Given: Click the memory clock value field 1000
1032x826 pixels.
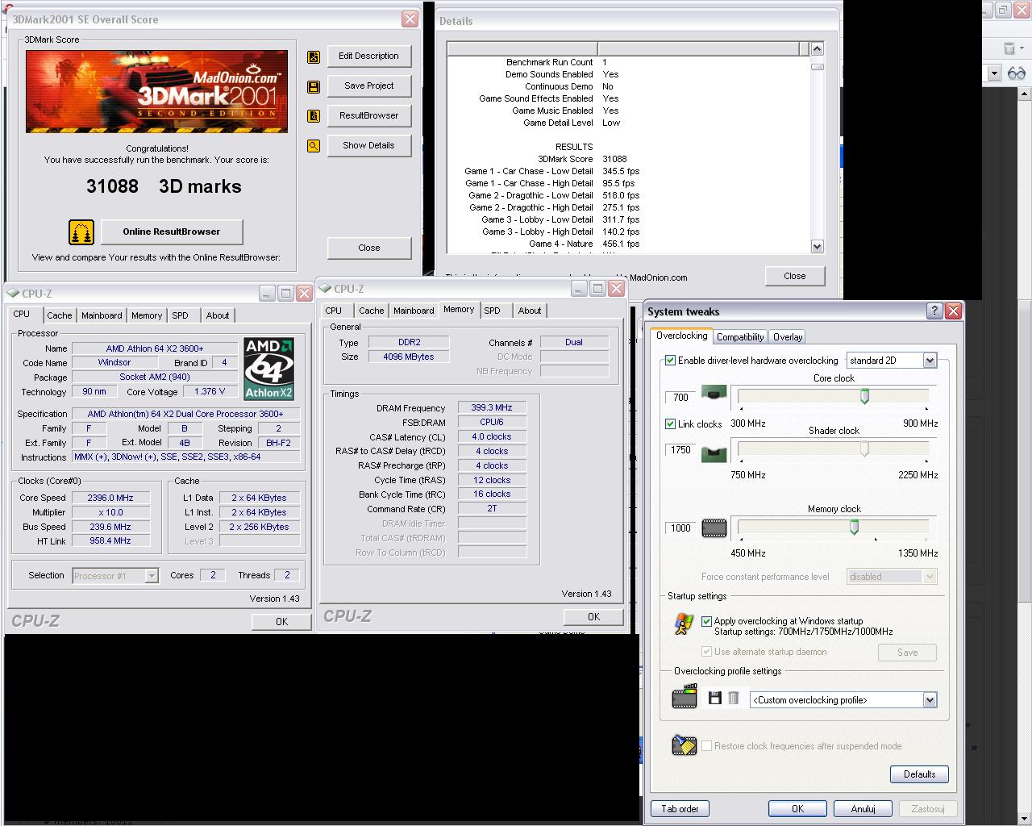Looking at the screenshot, I should coord(680,528).
